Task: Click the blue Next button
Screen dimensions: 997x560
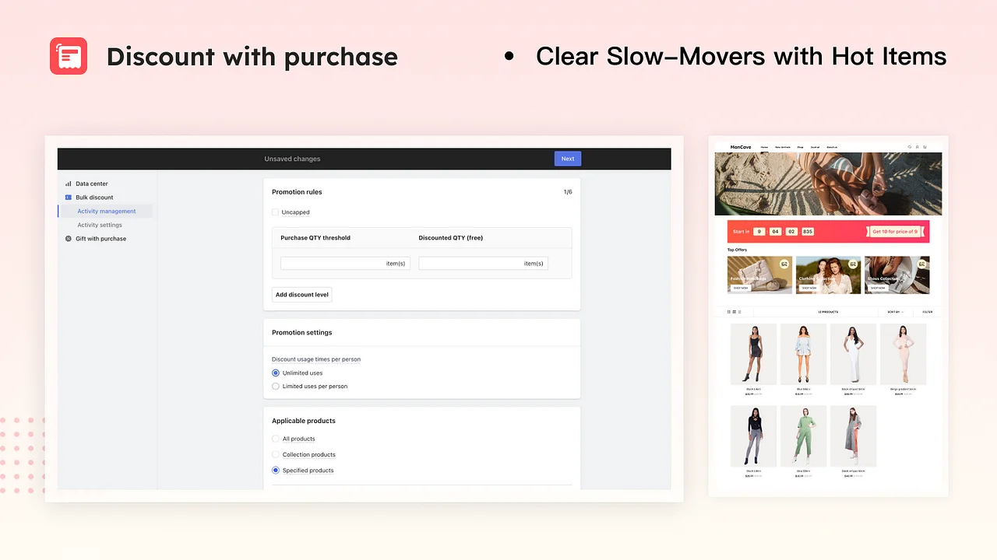Action: [567, 159]
